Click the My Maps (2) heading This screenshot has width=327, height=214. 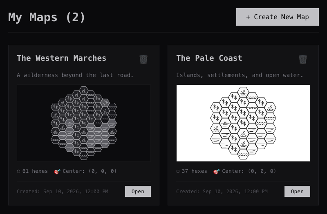tap(47, 17)
